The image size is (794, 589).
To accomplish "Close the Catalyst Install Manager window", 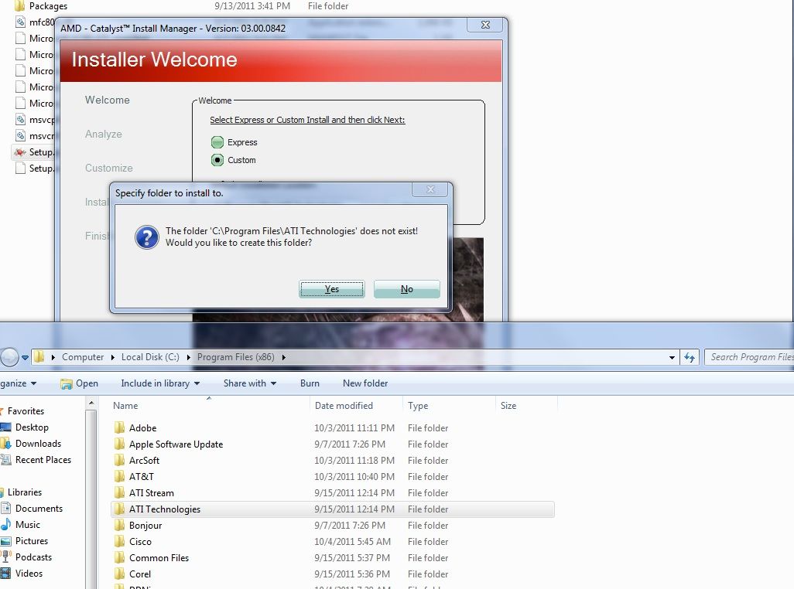I will pos(485,25).
